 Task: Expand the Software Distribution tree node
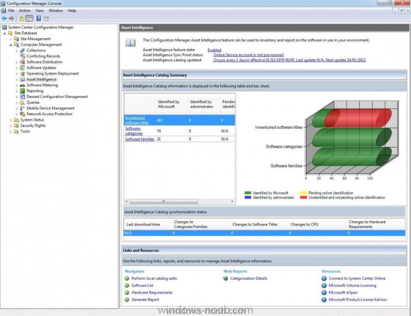[17, 62]
